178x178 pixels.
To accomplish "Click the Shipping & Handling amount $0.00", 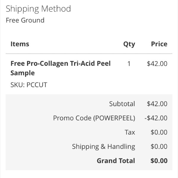I will pos(159,147).
